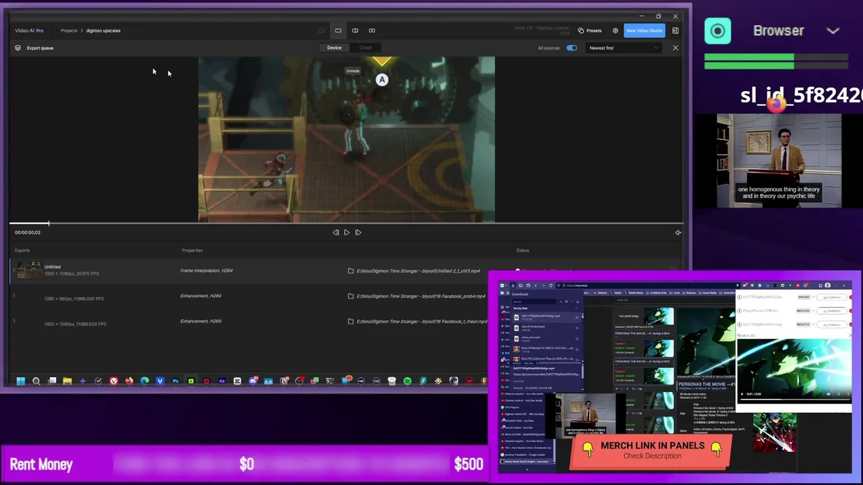Click the New Video Studio button
863x485 pixels.
click(x=644, y=30)
